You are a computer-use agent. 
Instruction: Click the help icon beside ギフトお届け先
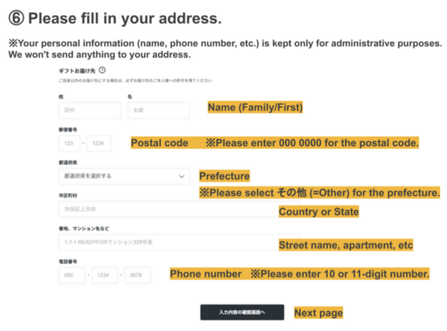click(102, 70)
